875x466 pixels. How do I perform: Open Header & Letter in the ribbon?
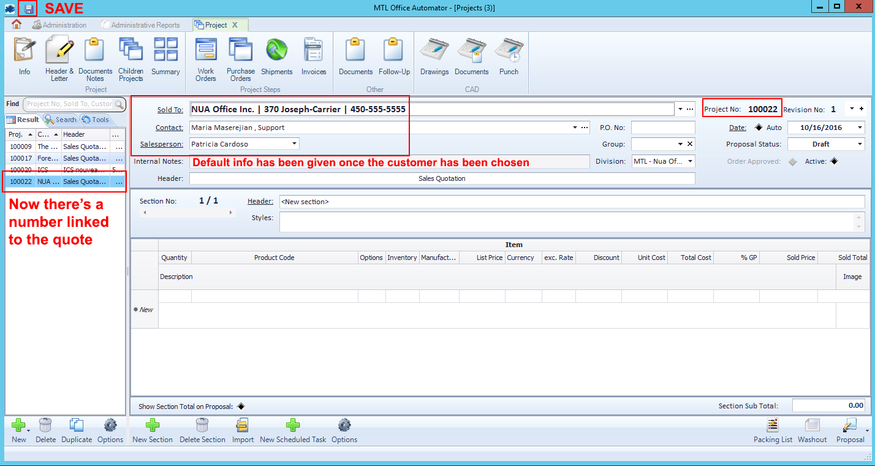(59, 58)
